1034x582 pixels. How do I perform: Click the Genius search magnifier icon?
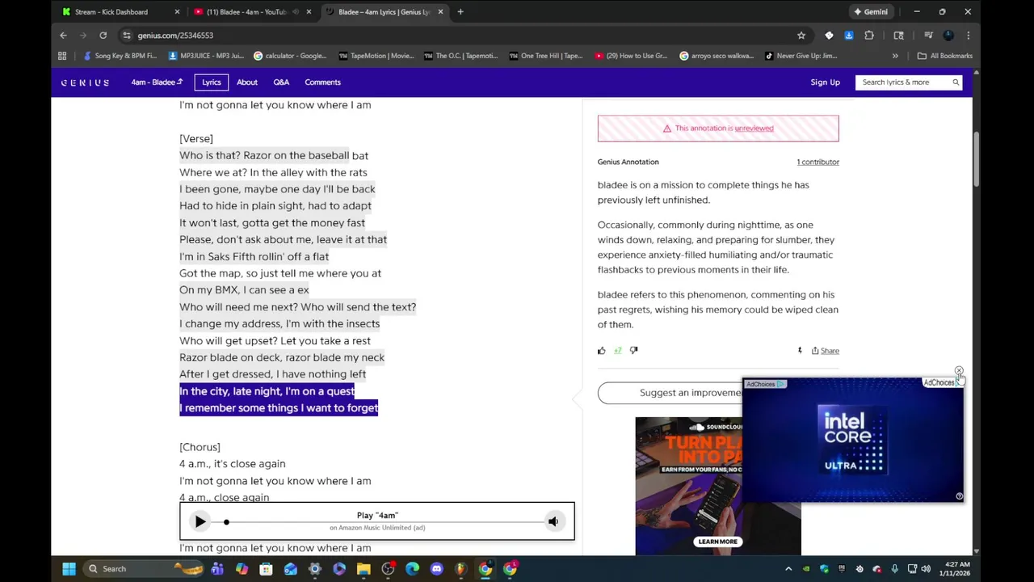(x=956, y=82)
